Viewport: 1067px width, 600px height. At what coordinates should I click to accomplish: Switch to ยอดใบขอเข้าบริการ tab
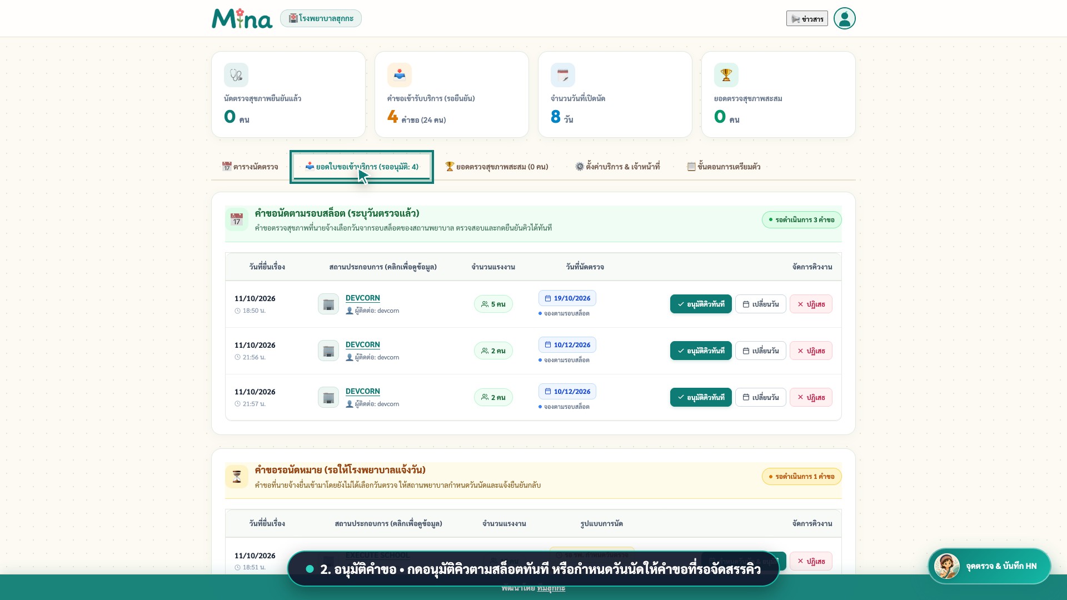(x=362, y=167)
